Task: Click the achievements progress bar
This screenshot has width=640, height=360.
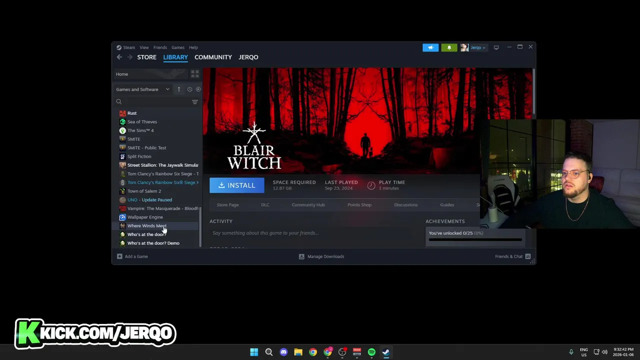Action: click(x=475, y=240)
